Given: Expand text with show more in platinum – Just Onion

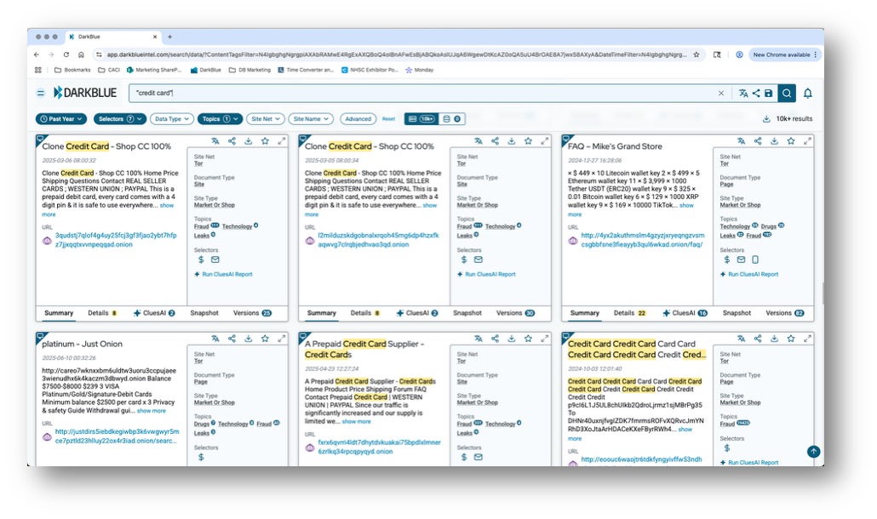Looking at the screenshot, I should pos(152,411).
